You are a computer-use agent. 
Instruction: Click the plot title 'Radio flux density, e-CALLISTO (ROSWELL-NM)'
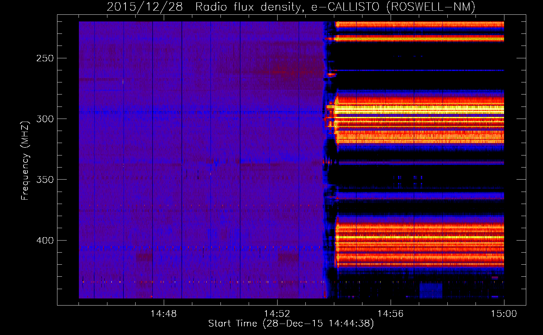pyautogui.click(x=335, y=7)
